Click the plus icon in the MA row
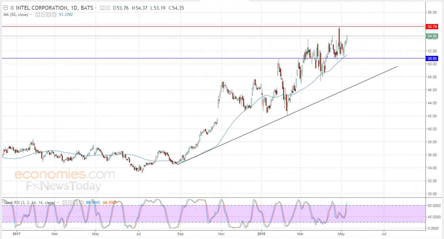 coord(49,15)
